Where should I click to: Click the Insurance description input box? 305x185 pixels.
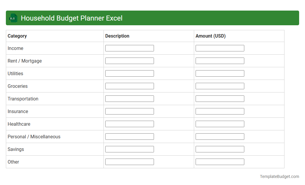pos(129,111)
